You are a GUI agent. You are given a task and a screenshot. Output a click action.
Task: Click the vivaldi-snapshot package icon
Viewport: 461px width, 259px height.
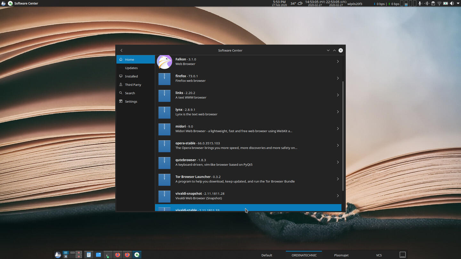165,196
